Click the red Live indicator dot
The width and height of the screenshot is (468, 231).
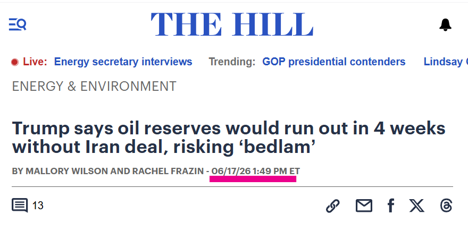(x=15, y=62)
